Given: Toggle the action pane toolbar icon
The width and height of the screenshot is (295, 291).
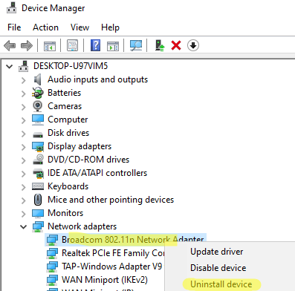Looking at the screenshot, I should pyautogui.click(x=113, y=45).
